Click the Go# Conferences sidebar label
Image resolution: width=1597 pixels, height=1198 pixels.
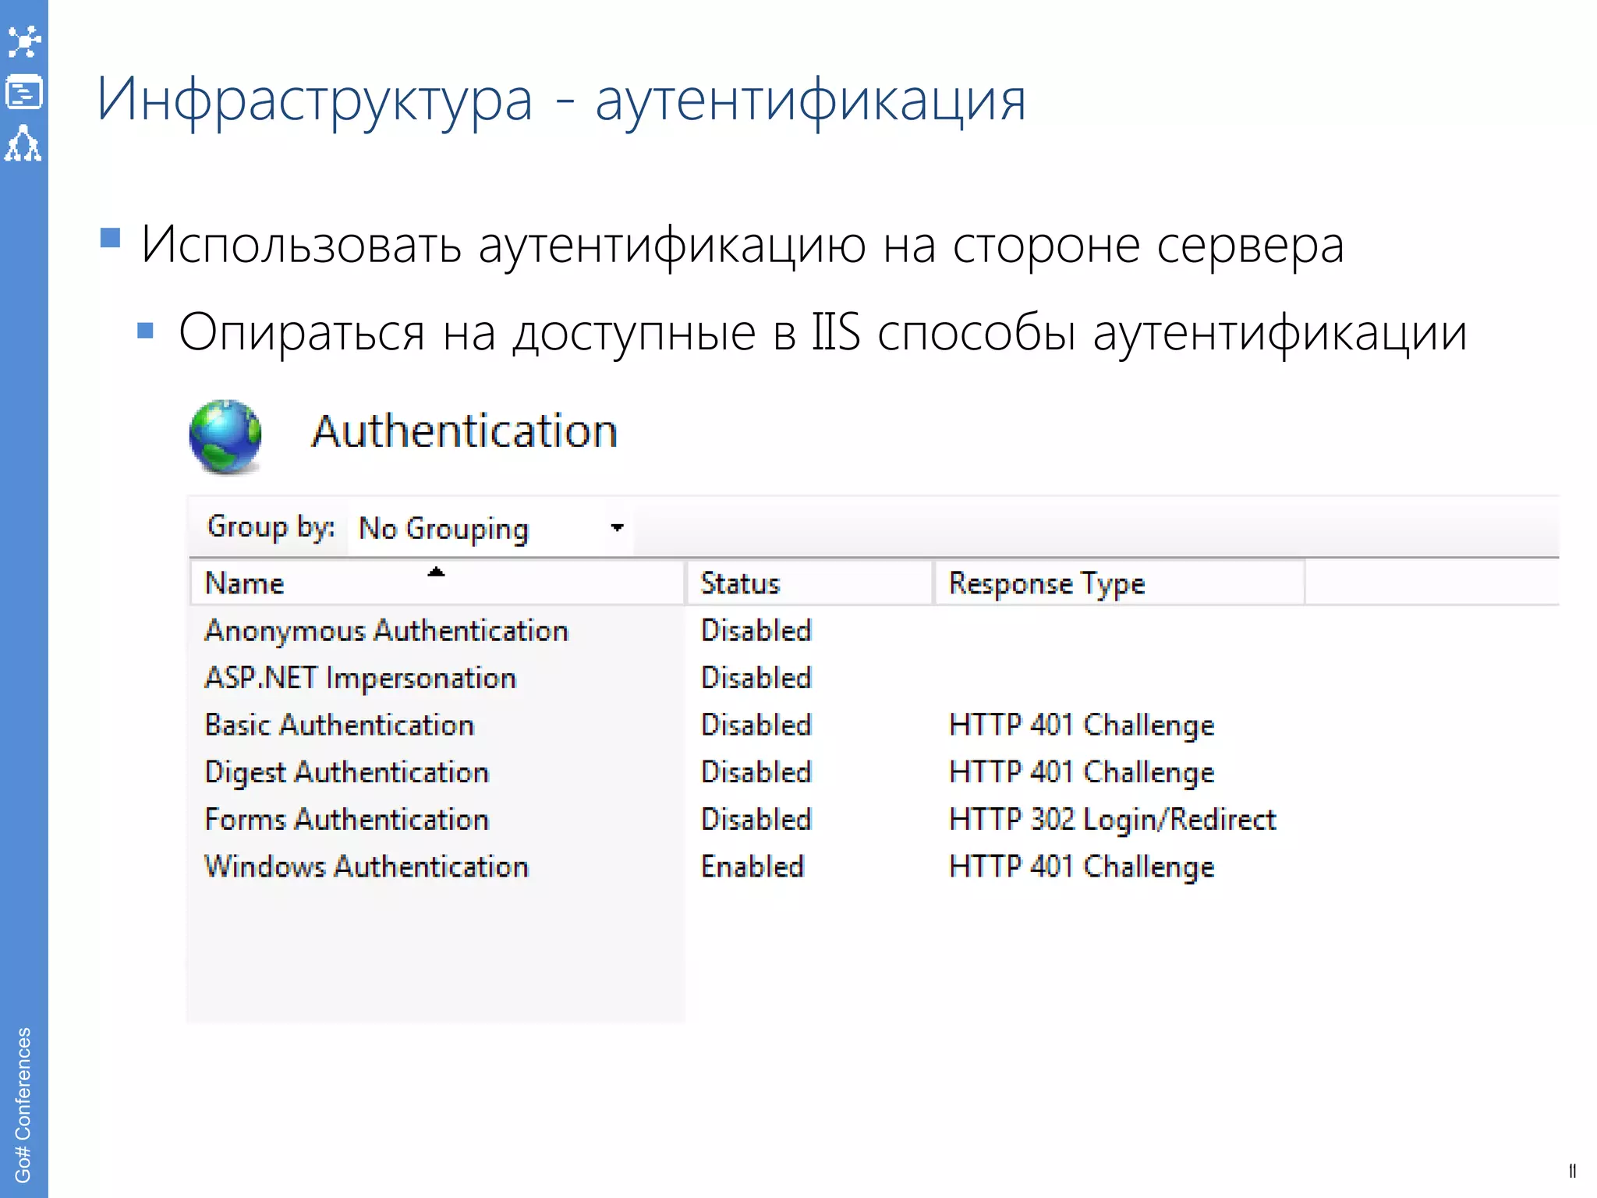23,1104
